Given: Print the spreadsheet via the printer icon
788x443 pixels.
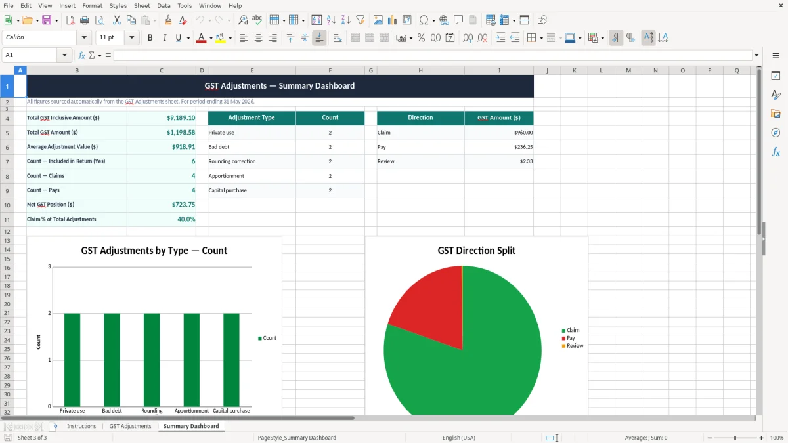Looking at the screenshot, I should [x=85, y=20].
